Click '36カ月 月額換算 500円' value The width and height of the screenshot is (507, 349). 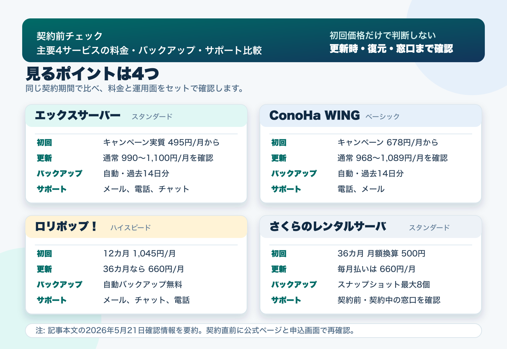click(381, 254)
